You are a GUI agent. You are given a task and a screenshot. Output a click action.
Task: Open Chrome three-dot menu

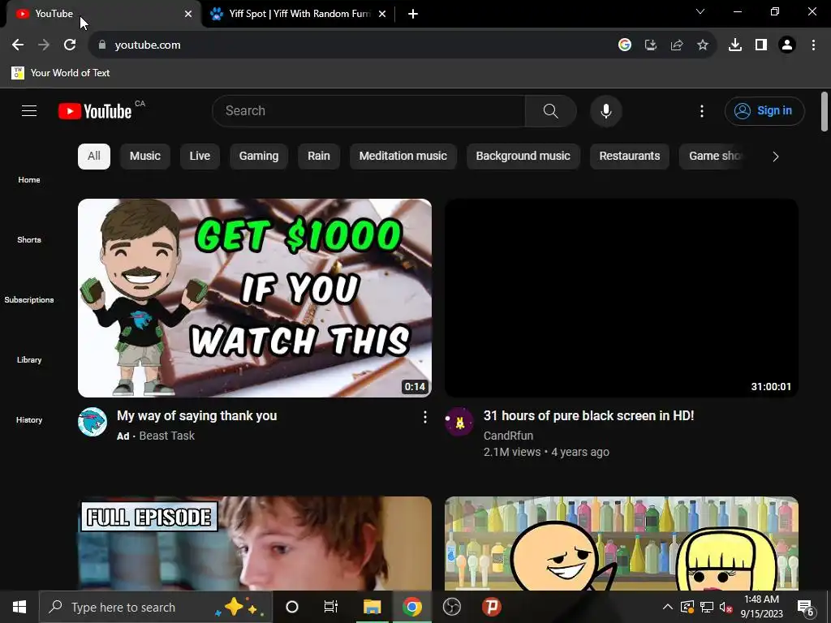(813, 45)
